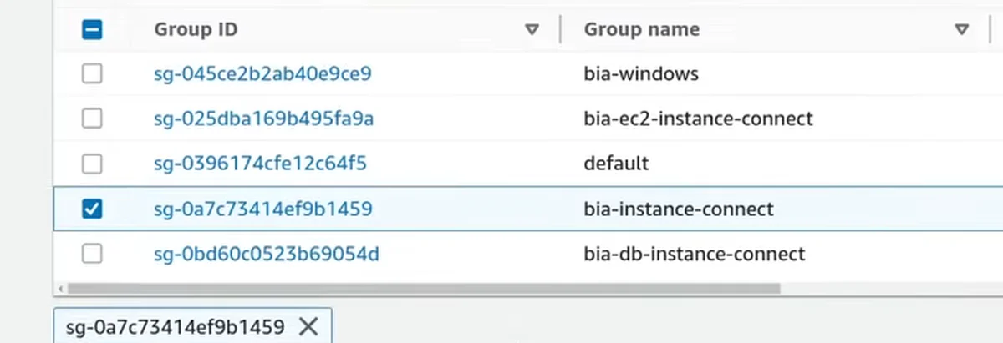Viewport: 1003px width, 343px height.
Task: Click the Group ID column header label
Action: pyautogui.click(x=196, y=29)
